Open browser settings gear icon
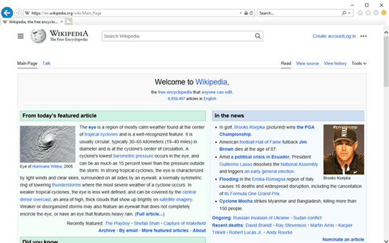Image resolution: width=389 pixels, height=243 pixels. click(x=376, y=13)
